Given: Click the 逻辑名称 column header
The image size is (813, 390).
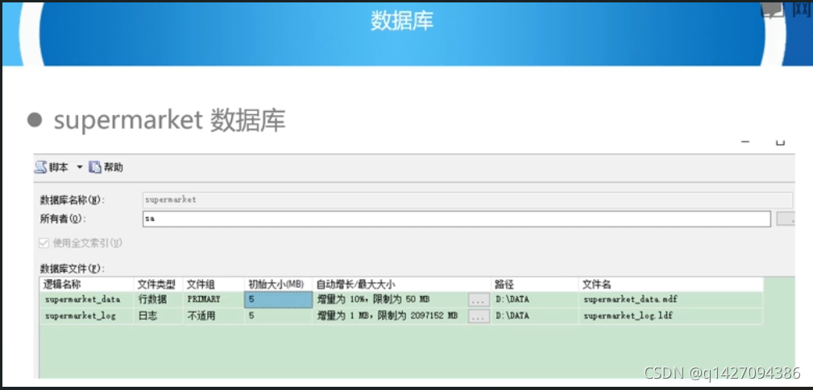Looking at the screenshot, I should pos(86,284).
